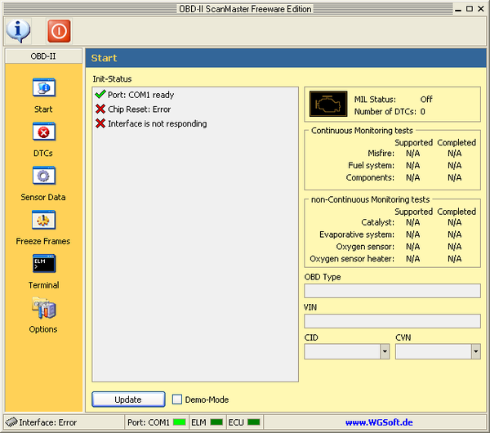Click the MIL check engine icon

coord(329,105)
